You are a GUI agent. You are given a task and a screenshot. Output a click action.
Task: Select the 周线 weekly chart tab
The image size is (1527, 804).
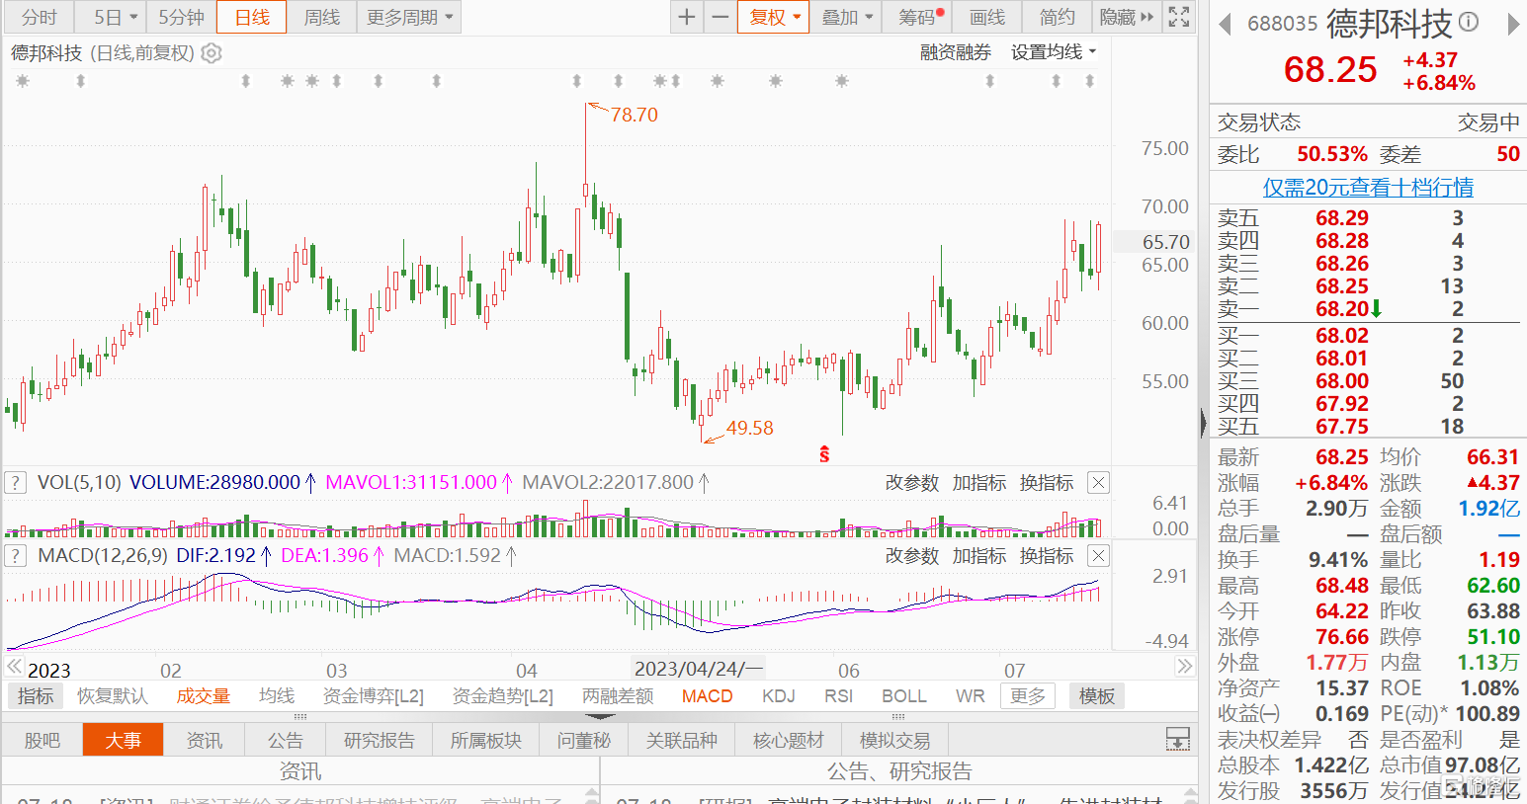point(321,17)
